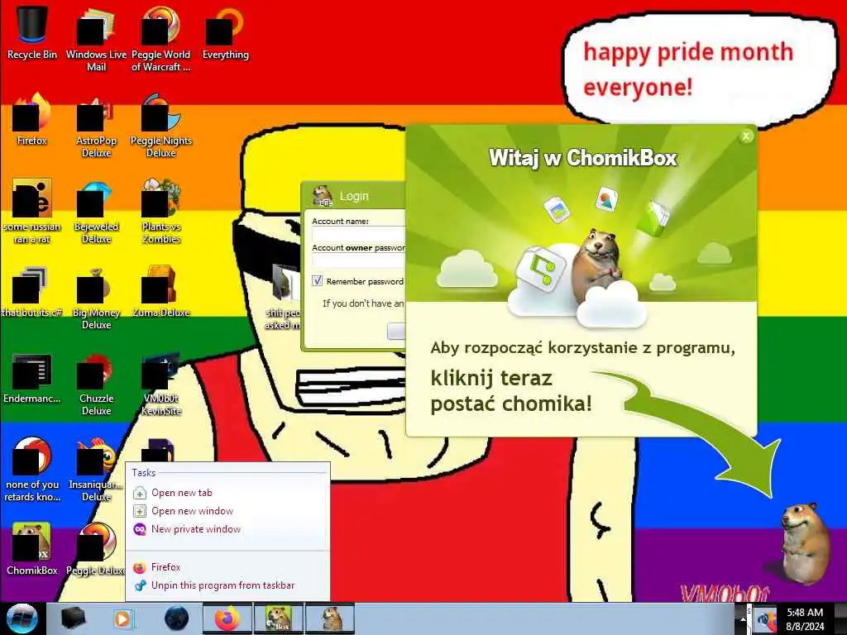Open AstroPop Deluxe desktop icon
This screenshot has height=635, width=847.
click(96, 126)
